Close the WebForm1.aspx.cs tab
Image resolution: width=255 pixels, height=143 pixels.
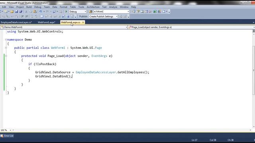click(x=83, y=22)
